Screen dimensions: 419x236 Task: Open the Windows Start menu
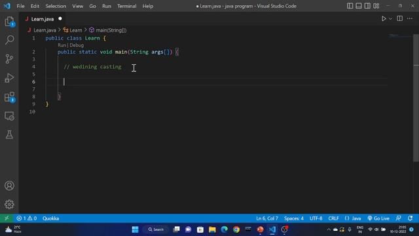[136, 229]
